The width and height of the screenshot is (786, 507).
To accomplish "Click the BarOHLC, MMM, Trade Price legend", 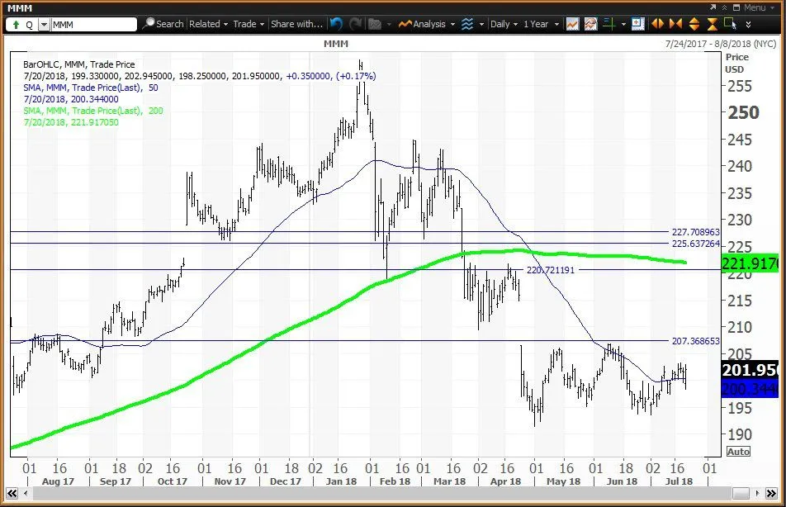I will coord(78,64).
